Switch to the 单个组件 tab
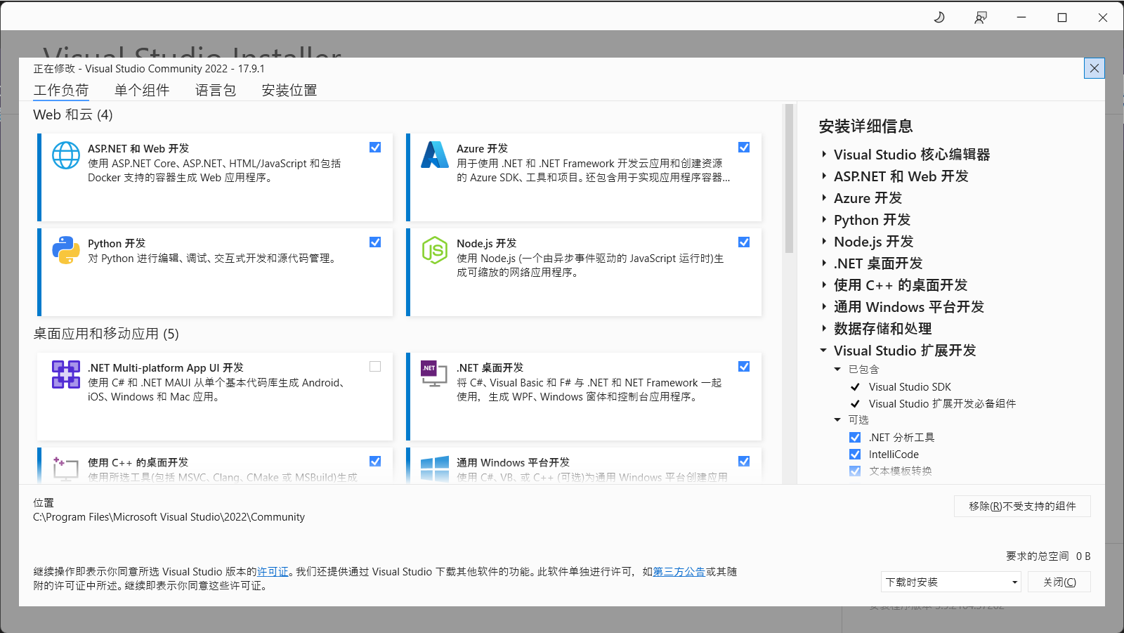Viewport: 1124px width, 633px height. 142,91
